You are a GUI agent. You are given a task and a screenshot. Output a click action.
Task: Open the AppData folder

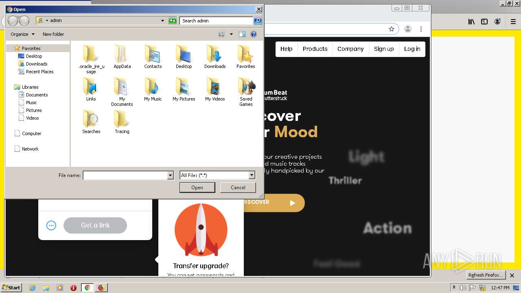click(x=122, y=57)
